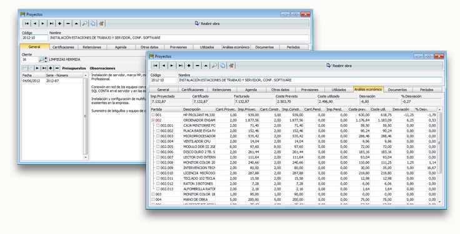Delete record with minus icon, back window
This screenshot has width=460, height=234.
pyautogui.click(x=68, y=24)
